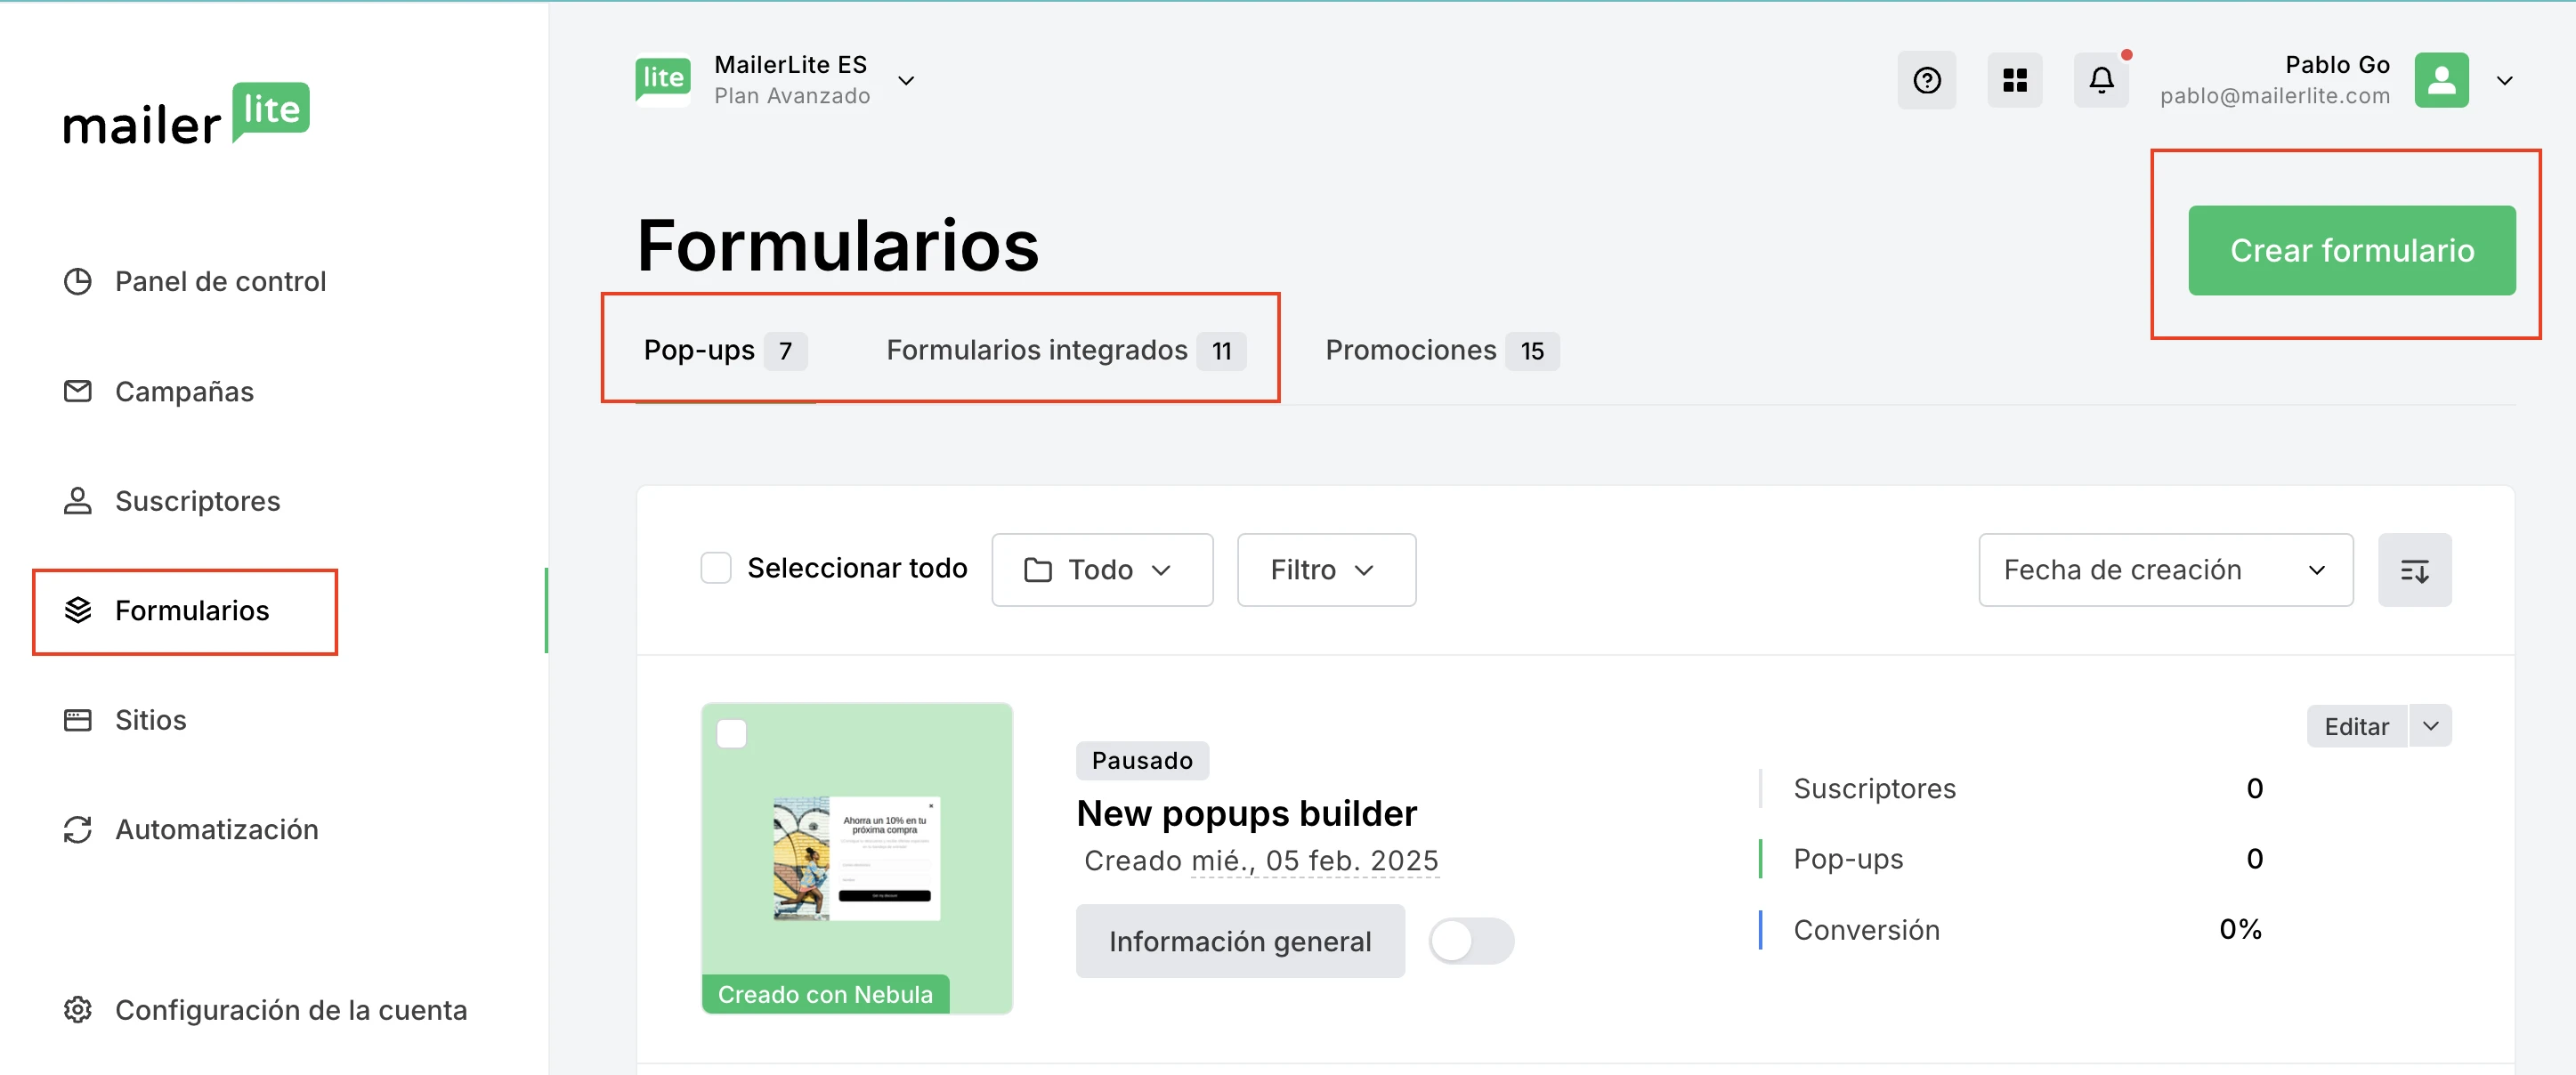This screenshot has width=2576, height=1075.
Task: Open the New popups builder thumbnail
Action: [x=857, y=858]
